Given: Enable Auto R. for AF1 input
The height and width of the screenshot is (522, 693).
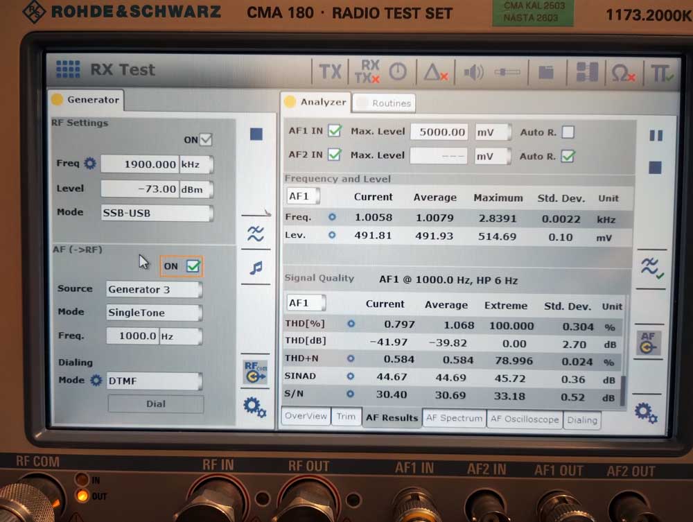Looking at the screenshot, I should click(568, 132).
